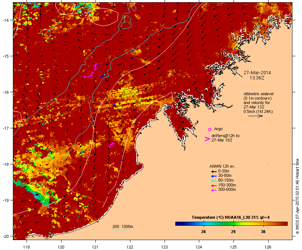Click the 150-300m depth label

tap(227, 185)
